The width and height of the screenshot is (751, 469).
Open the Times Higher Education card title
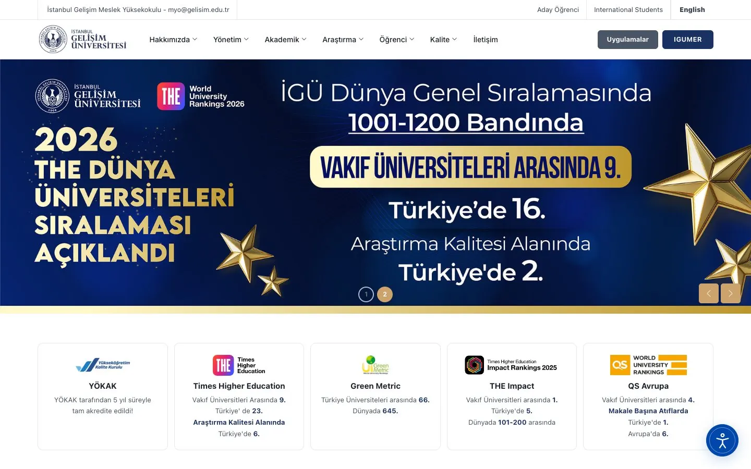point(239,386)
